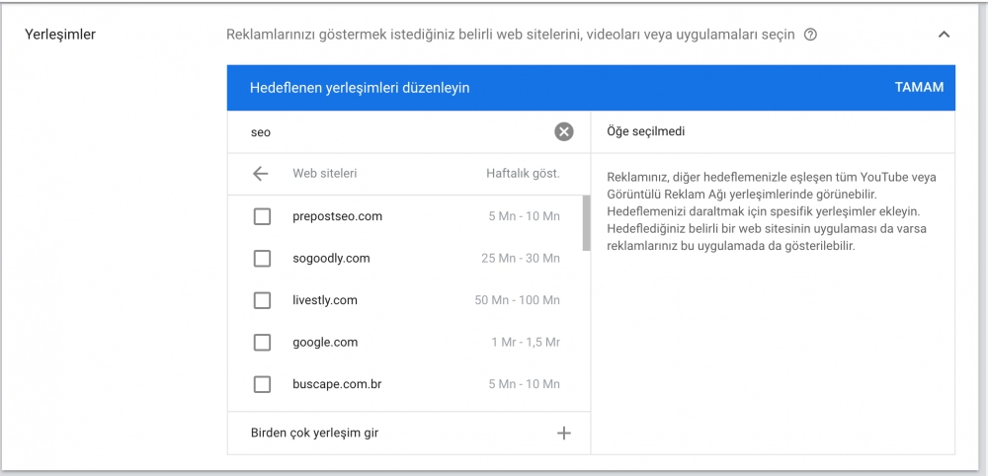Clear the 'seo' search text with X icon

[x=564, y=132]
